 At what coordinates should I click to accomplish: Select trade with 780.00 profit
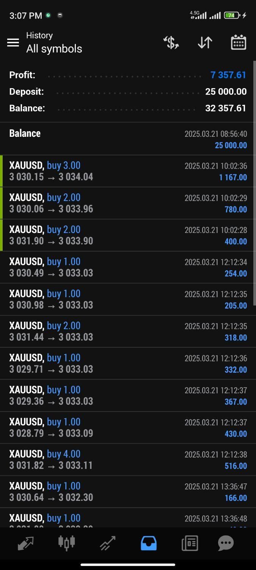pos(128,203)
